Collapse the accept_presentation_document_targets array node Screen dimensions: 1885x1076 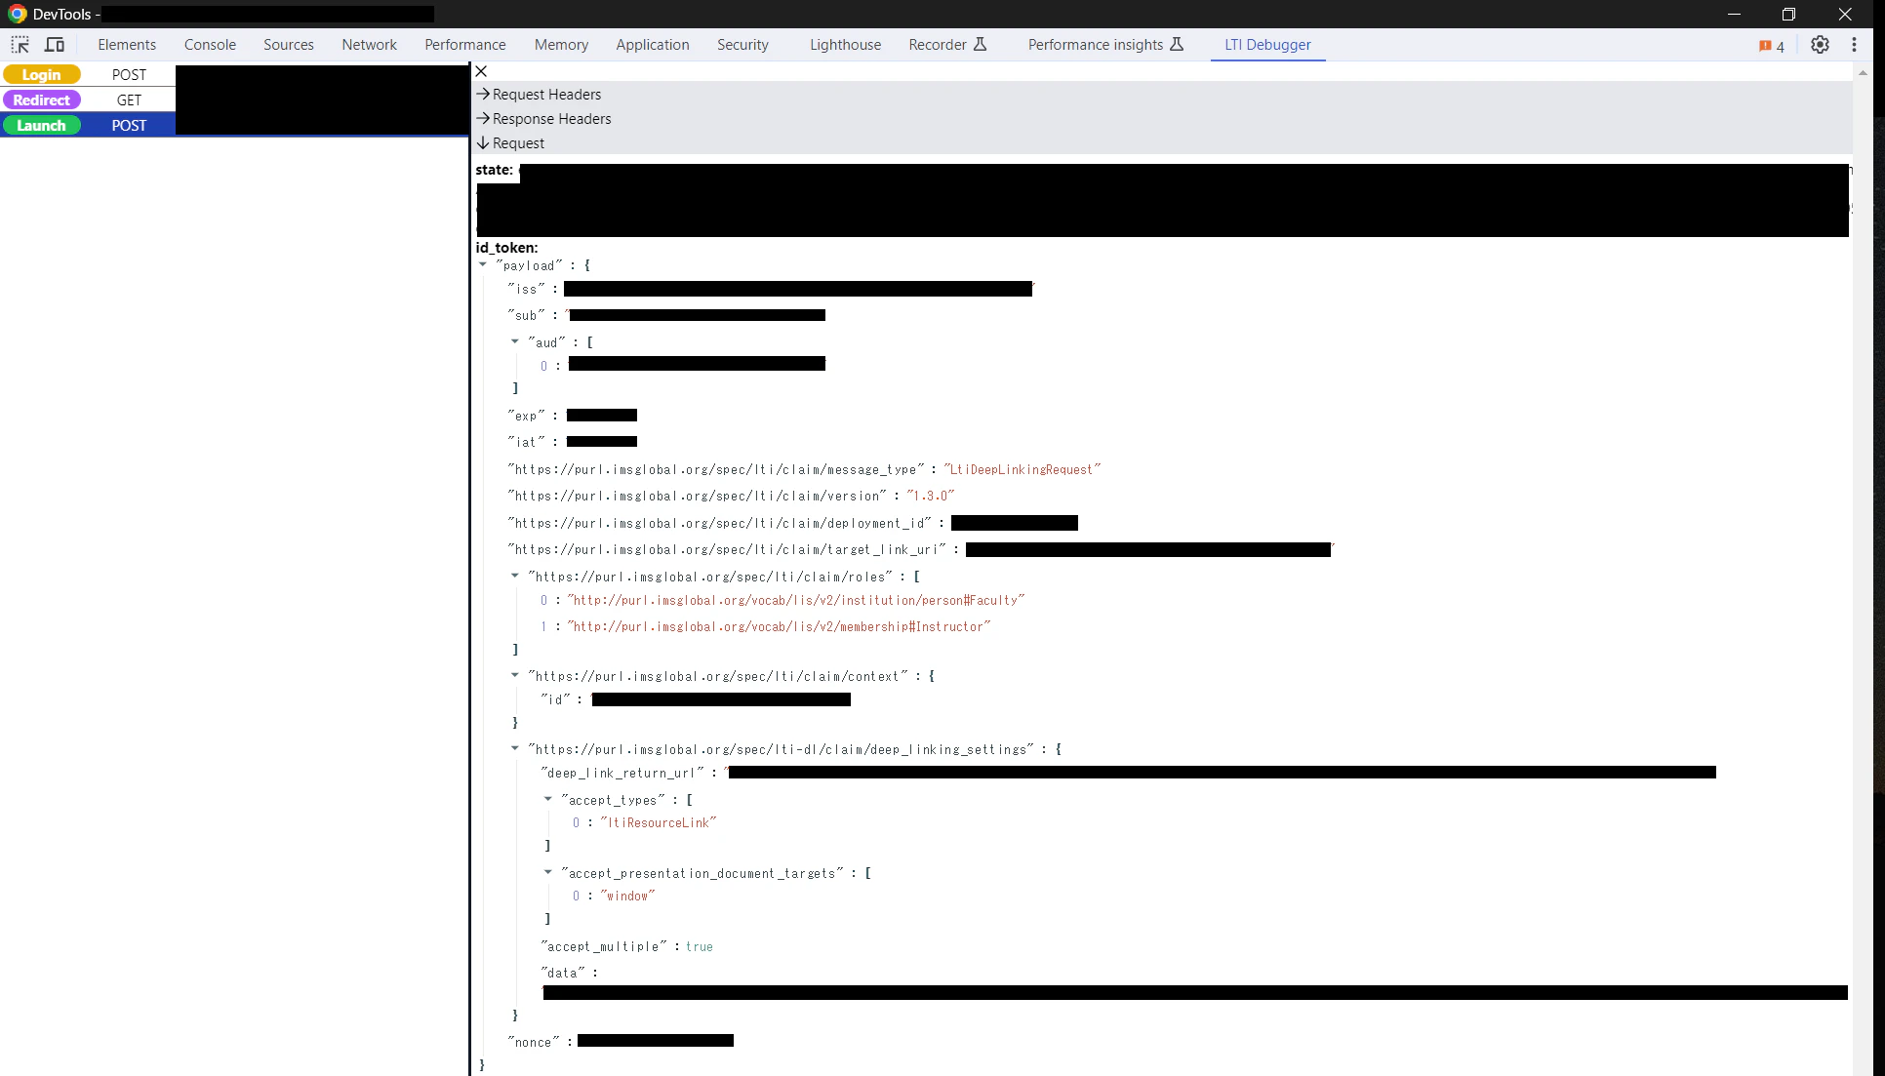548,873
